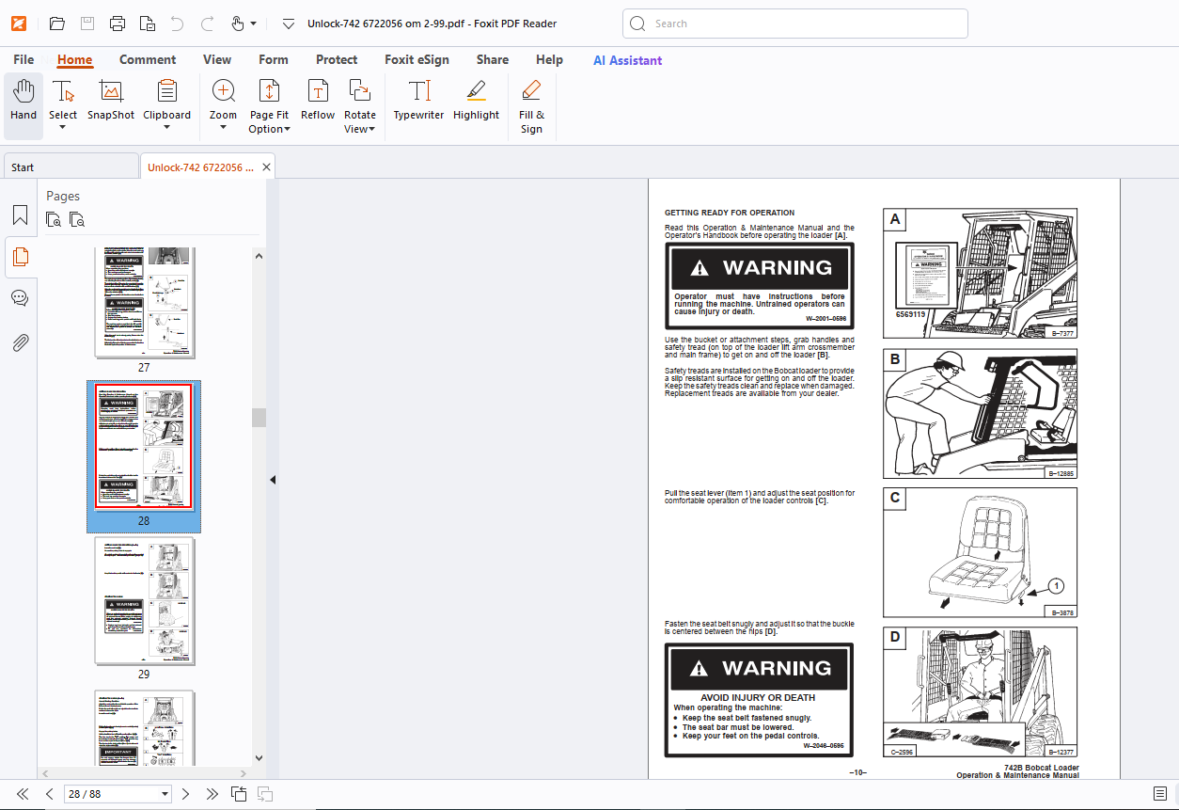Viewport: 1179px width, 810px height.
Task: Enlarge page thumbnails icon
Action: pos(55,220)
